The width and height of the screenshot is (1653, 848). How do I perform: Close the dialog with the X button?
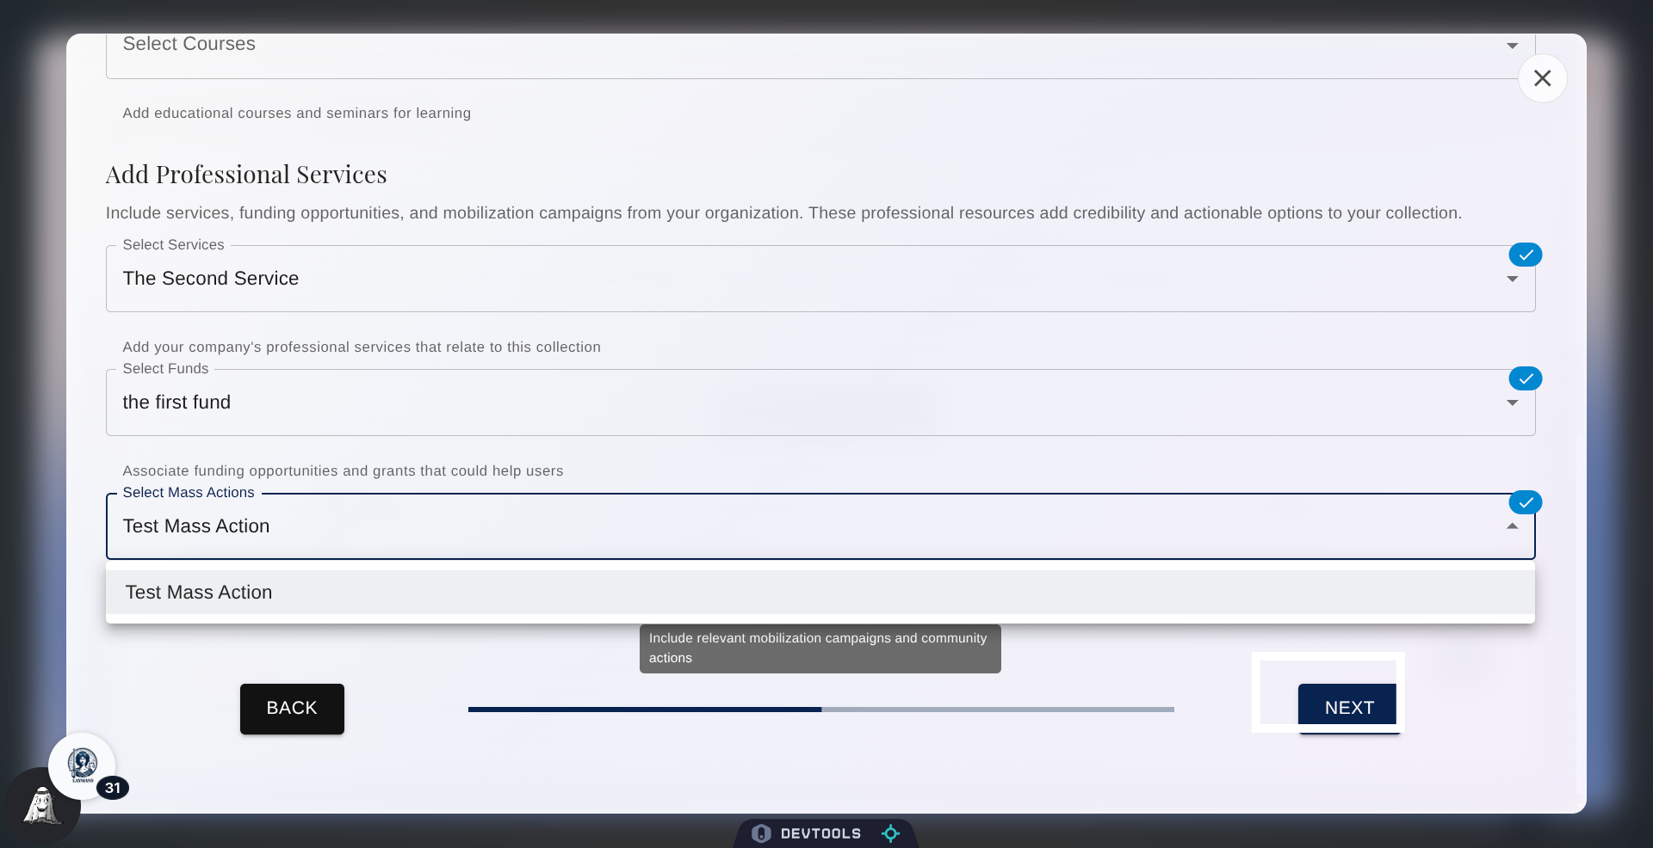tap(1542, 78)
